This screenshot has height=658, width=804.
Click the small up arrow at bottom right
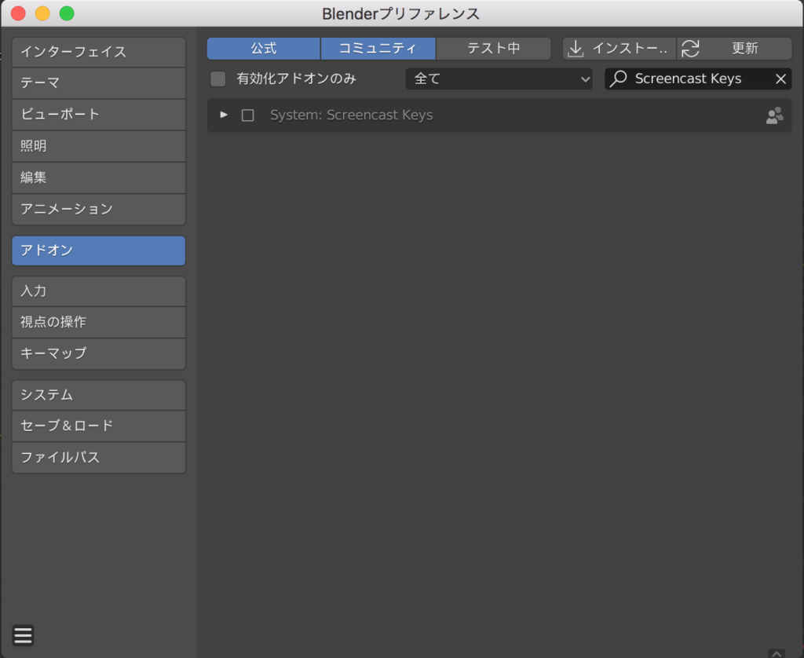click(x=777, y=653)
